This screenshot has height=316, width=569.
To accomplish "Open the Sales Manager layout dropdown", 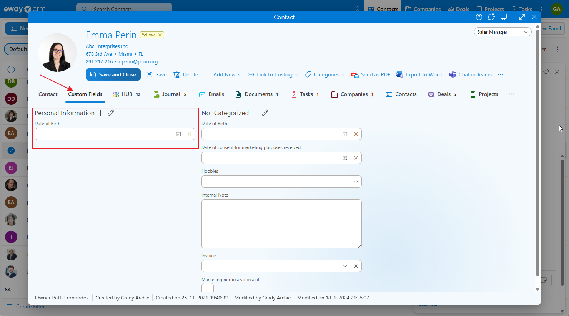I will (502, 32).
